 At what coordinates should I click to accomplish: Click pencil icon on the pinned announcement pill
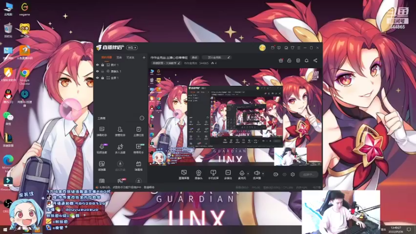[x=228, y=57]
